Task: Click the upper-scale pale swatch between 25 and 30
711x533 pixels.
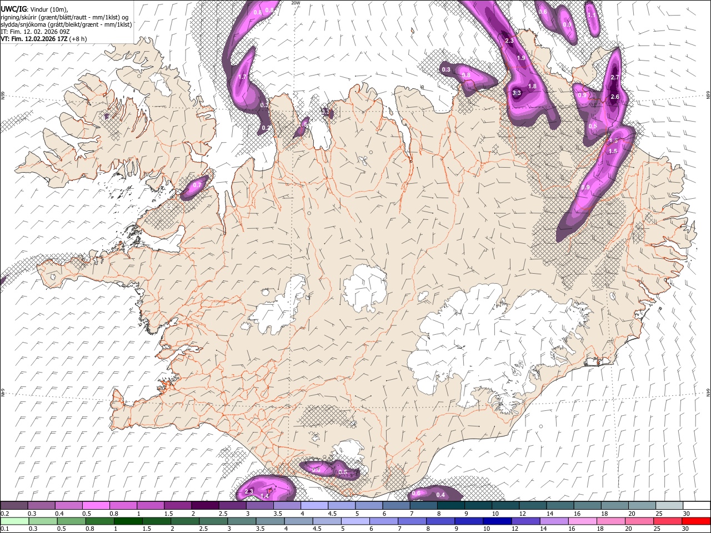Action: (669, 506)
